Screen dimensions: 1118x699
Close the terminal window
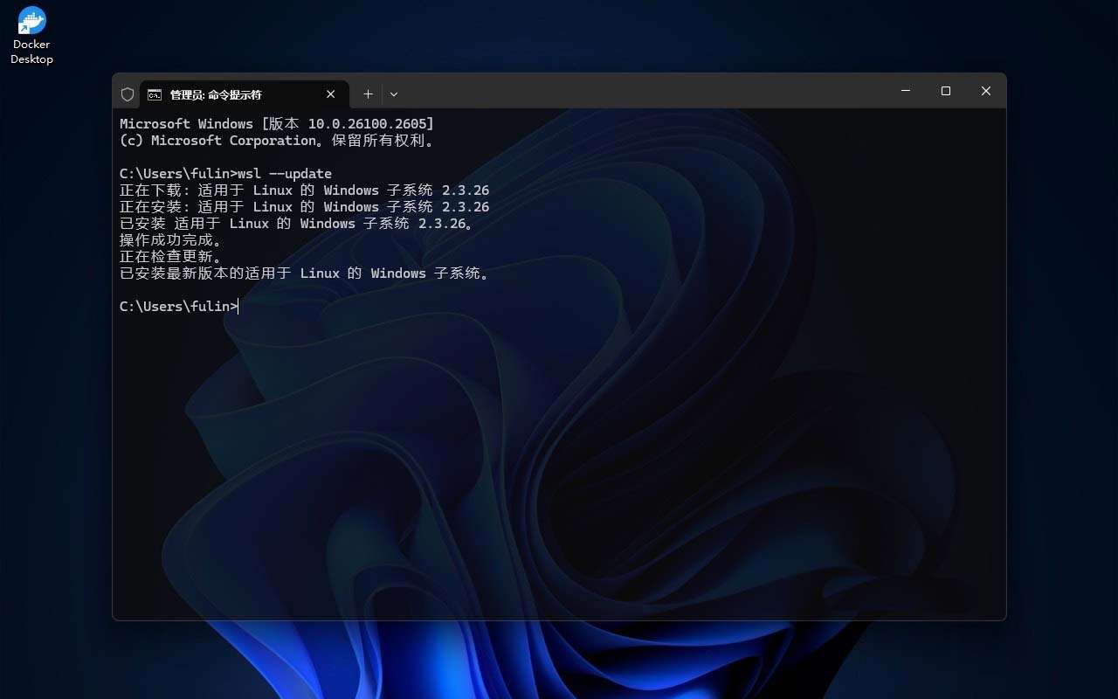pos(986,91)
